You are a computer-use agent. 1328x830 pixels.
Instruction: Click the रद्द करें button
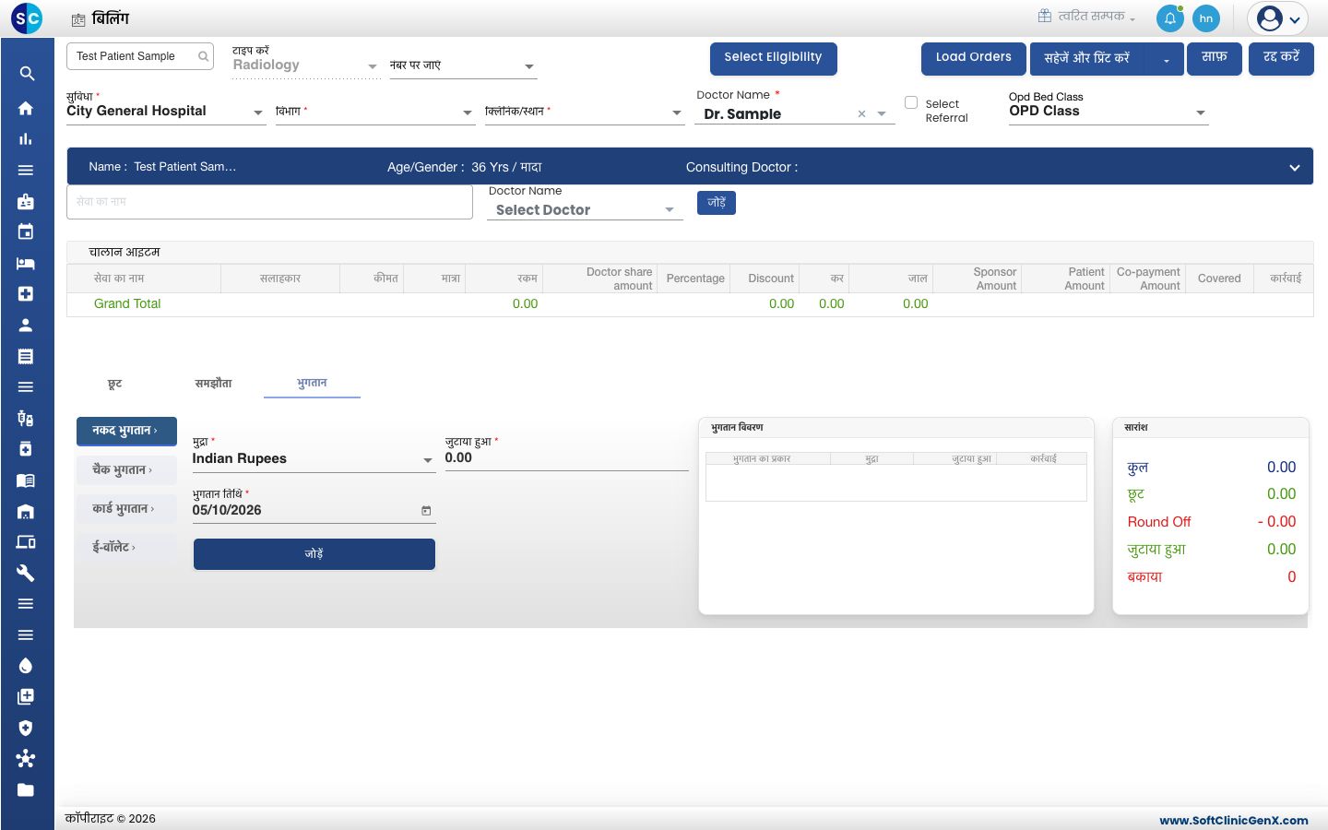coord(1281,58)
